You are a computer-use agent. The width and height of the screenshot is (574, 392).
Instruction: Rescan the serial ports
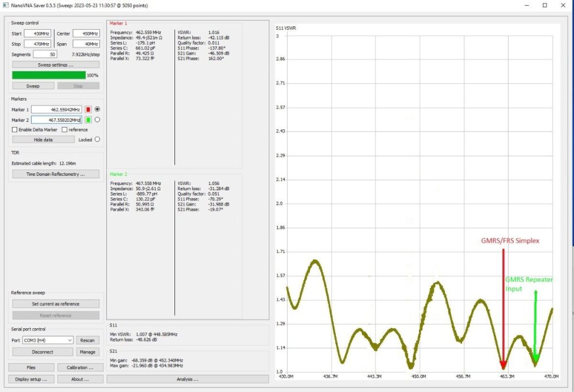pos(87,340)
